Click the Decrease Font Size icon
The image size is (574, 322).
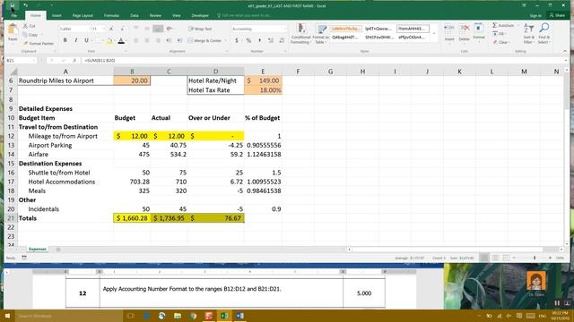[x=122, y=29]
